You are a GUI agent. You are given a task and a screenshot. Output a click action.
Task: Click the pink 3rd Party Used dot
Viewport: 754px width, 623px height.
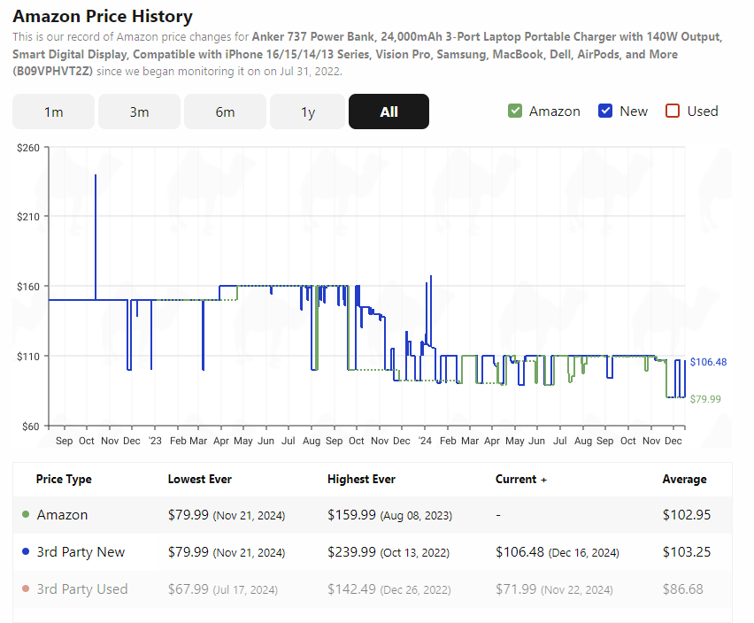tap(26, 588)
